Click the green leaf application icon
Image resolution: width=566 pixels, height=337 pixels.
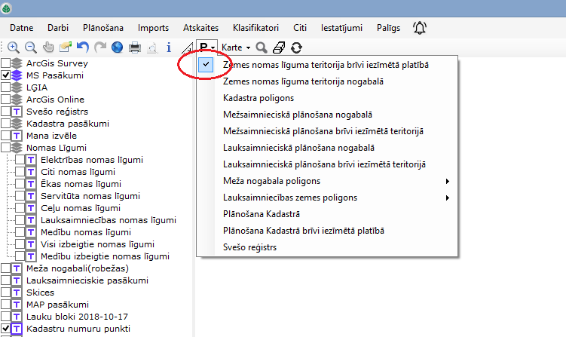(x=6, y=8)
